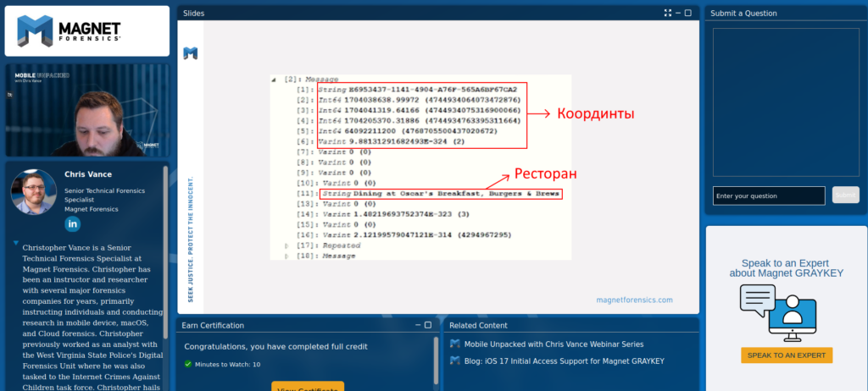
Task: Click the Mobile Unpacked webinar series icon
Action: [x=455, y=344]
